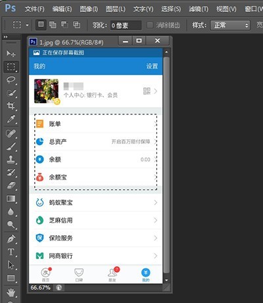Click the 设置 link in the image

(x=152, y=66)
